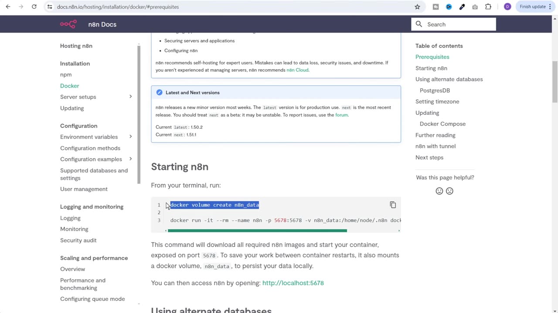Open http://localhost:5678 link
Image resolution: width=558 pixels, height=313 pixels.
[293, 283]
